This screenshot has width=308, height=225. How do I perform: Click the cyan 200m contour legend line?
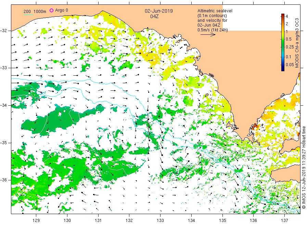pyautogui.click(x=29, y=15)
